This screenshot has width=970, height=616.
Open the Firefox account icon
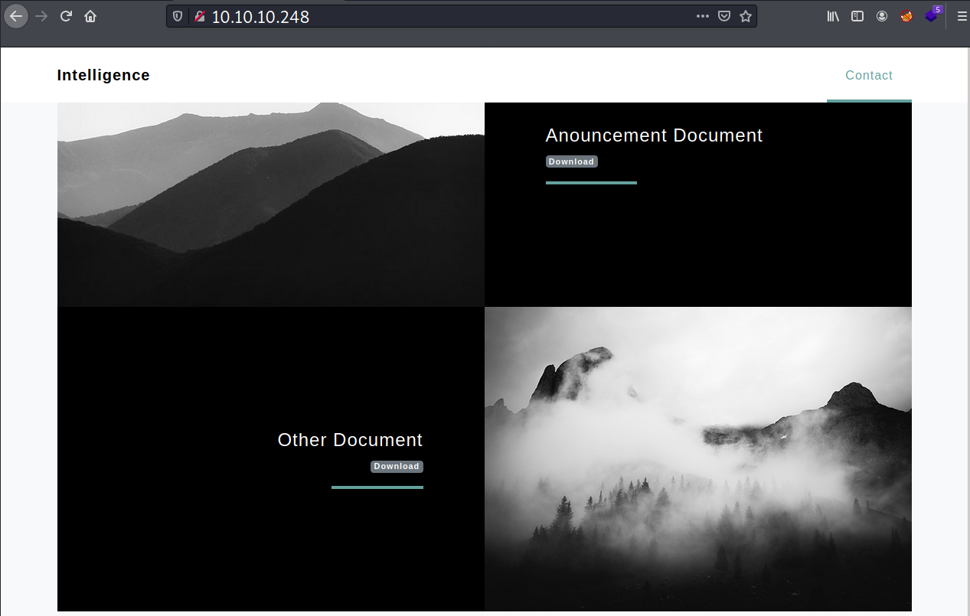[x=882, y=16]
